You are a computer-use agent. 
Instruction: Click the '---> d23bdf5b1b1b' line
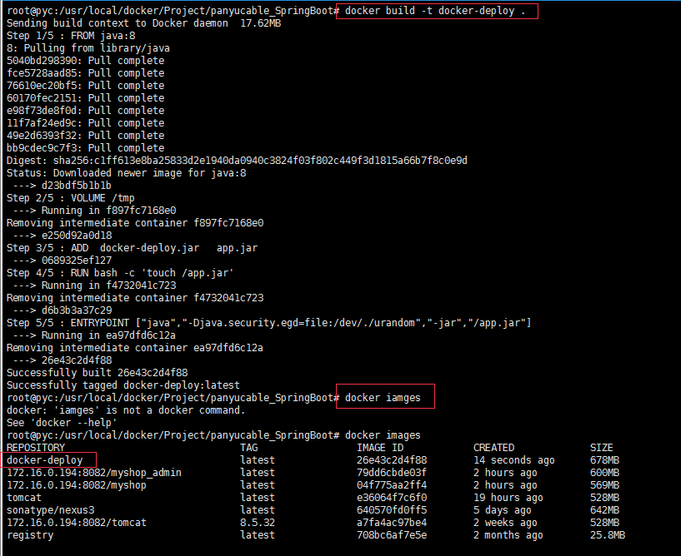point(63,186)
